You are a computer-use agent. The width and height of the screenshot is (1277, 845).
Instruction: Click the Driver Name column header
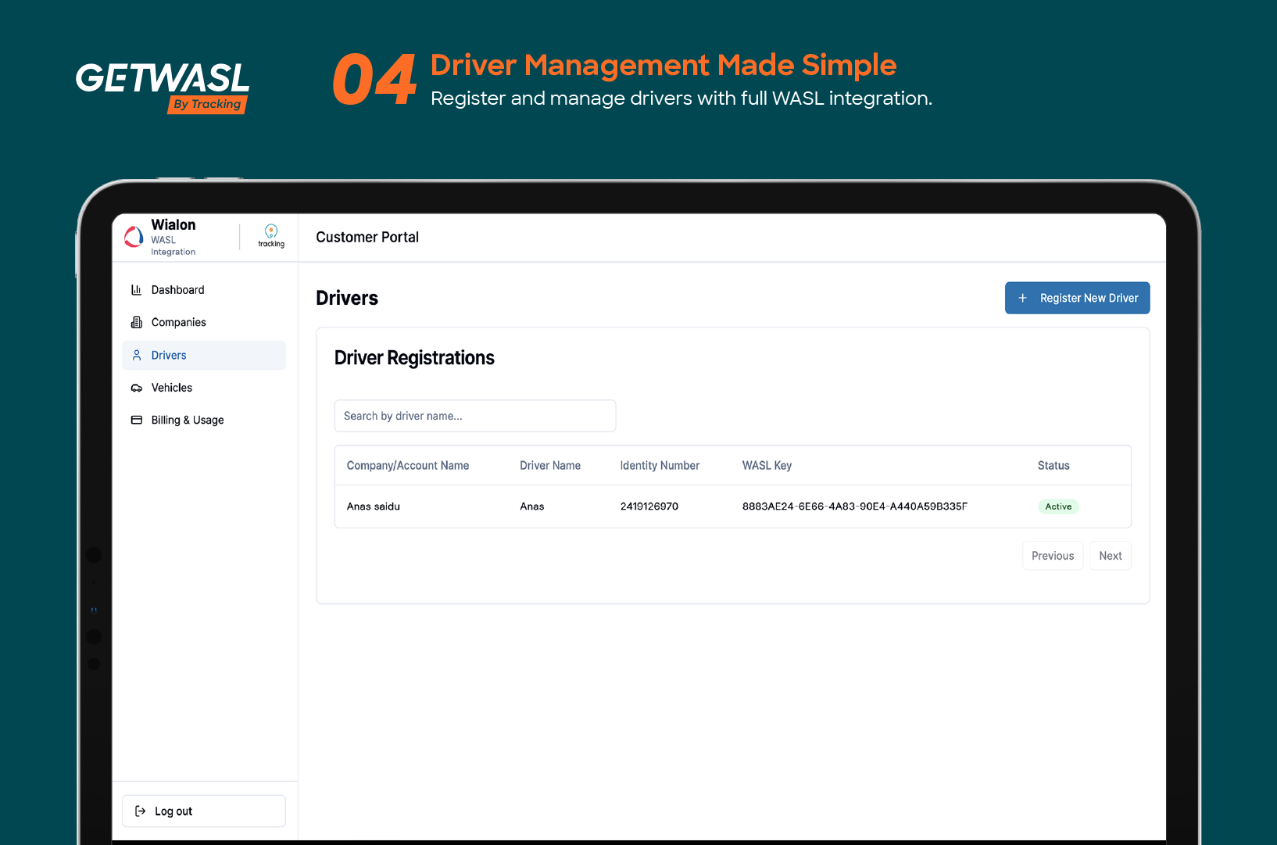click(x=550, y=465)
